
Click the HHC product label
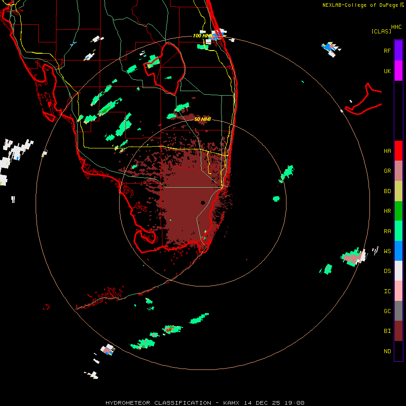point(396,27)
